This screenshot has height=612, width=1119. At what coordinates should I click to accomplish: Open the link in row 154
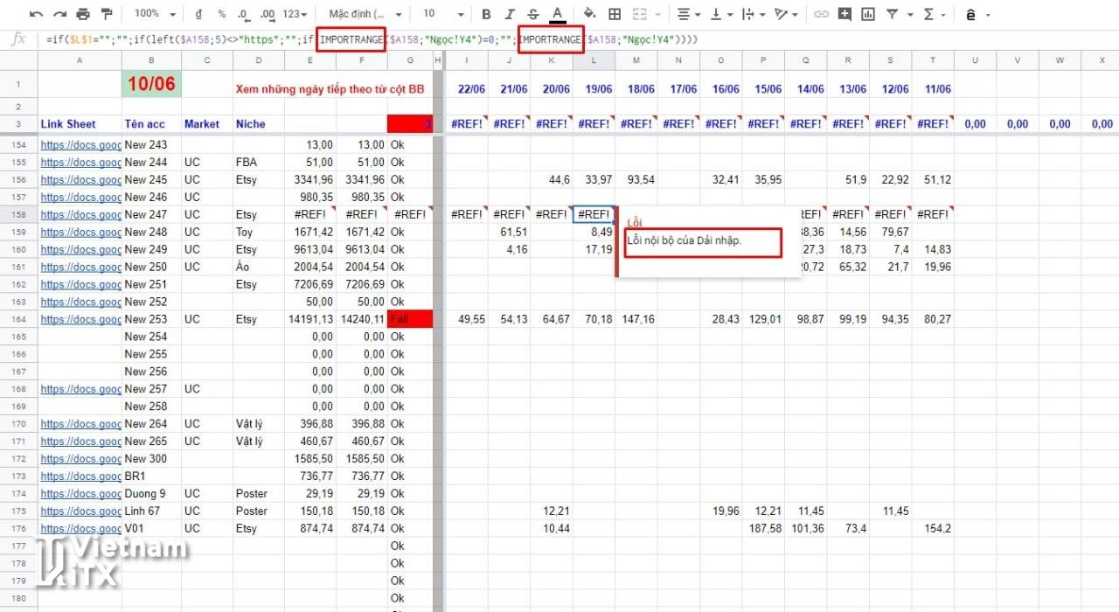coord(80,144)
